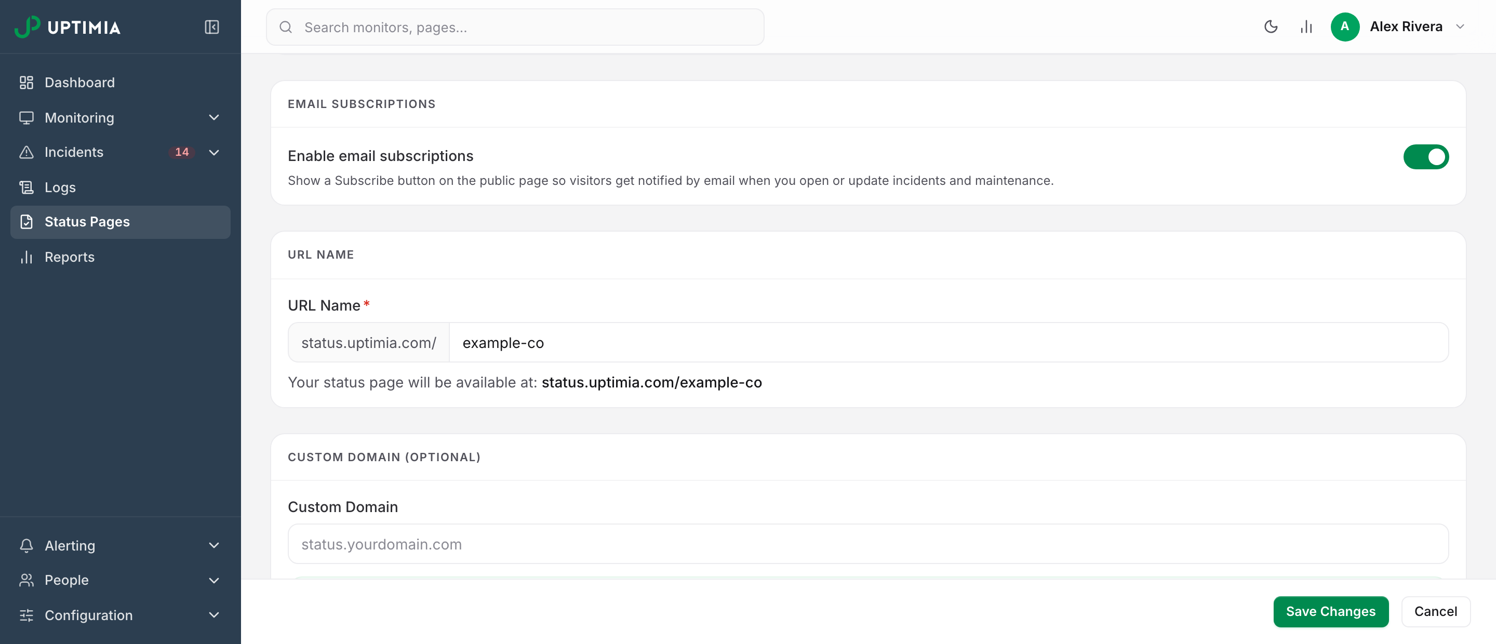Click the CUSTOM DOMAIN (OPTIONAL) heading

point(384,457)
